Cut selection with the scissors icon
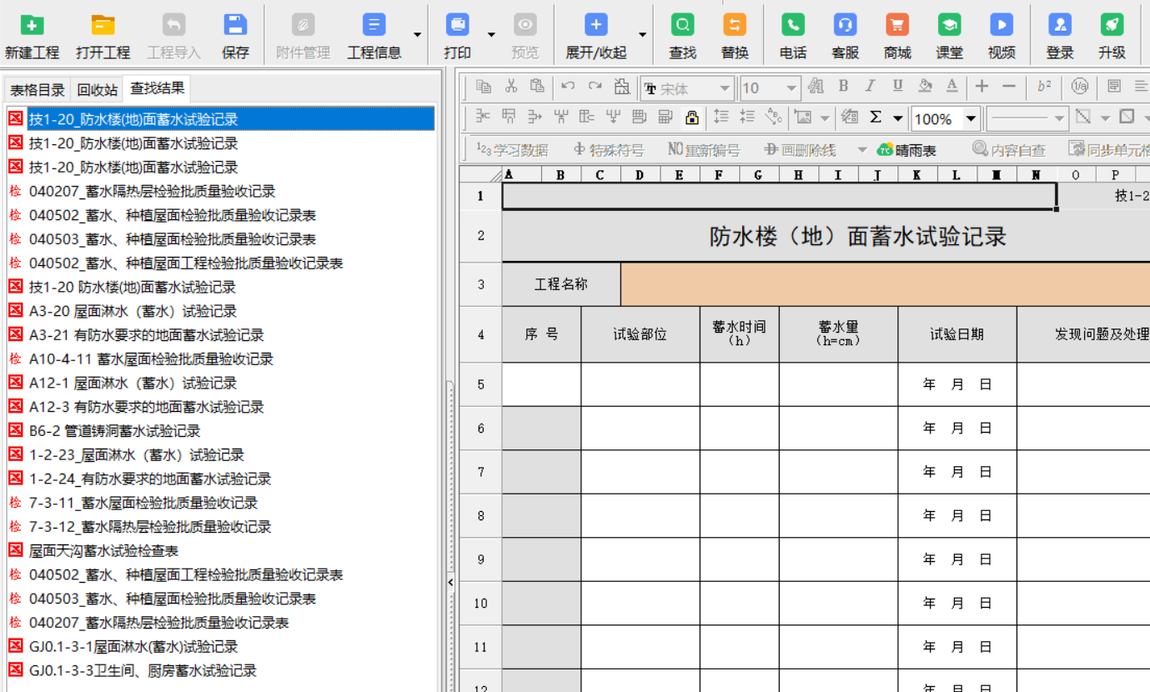This screenshot has height=692, width=1150. 511,86
